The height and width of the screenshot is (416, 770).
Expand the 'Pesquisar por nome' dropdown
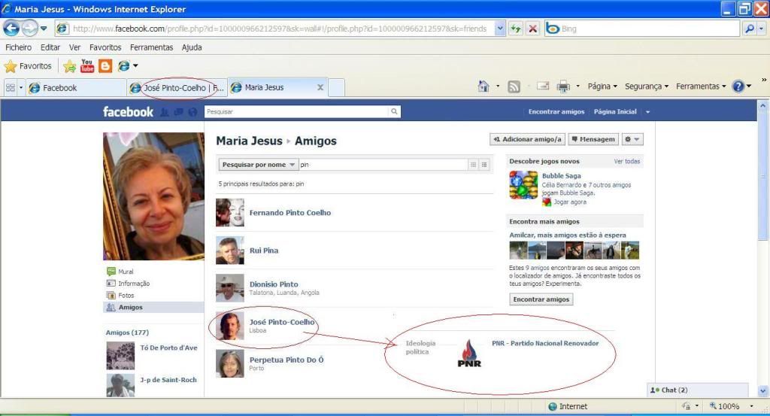(259, 165)
